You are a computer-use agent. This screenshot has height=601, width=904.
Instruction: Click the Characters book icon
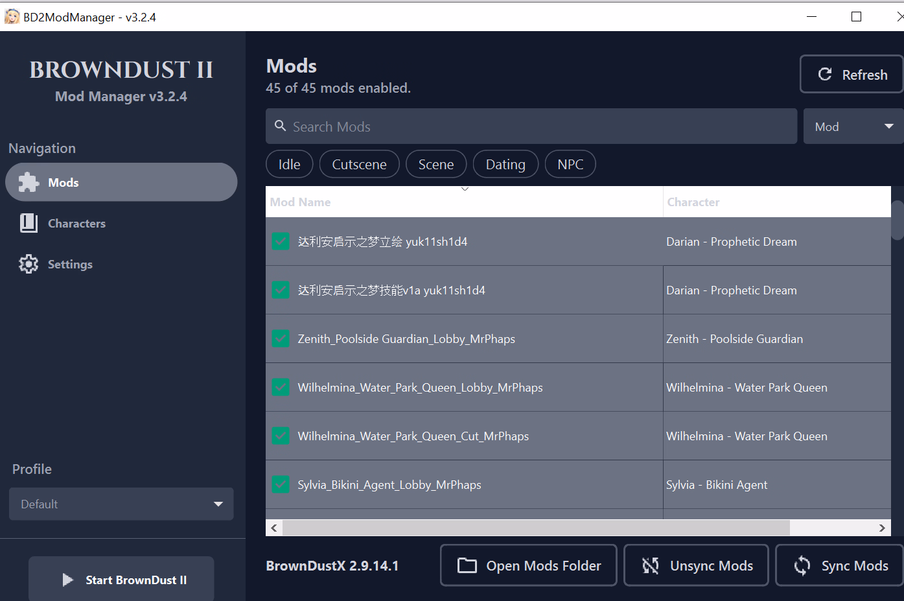tap(29, 224)
